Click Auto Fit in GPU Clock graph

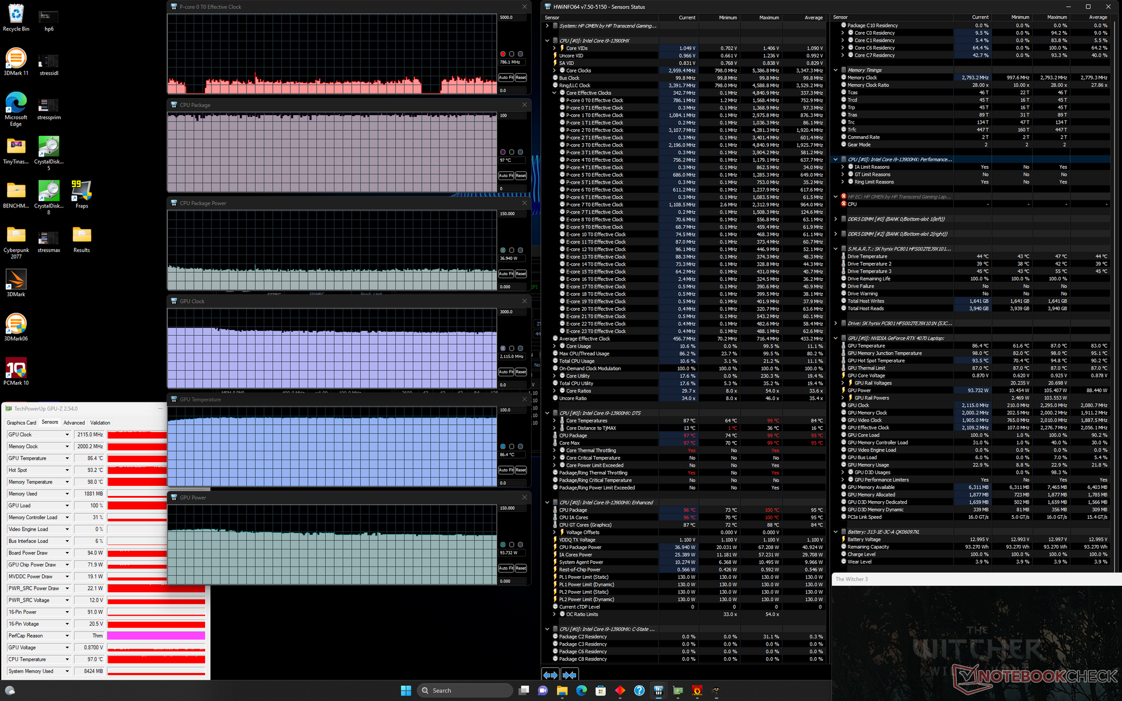click(x=506, y=372)
